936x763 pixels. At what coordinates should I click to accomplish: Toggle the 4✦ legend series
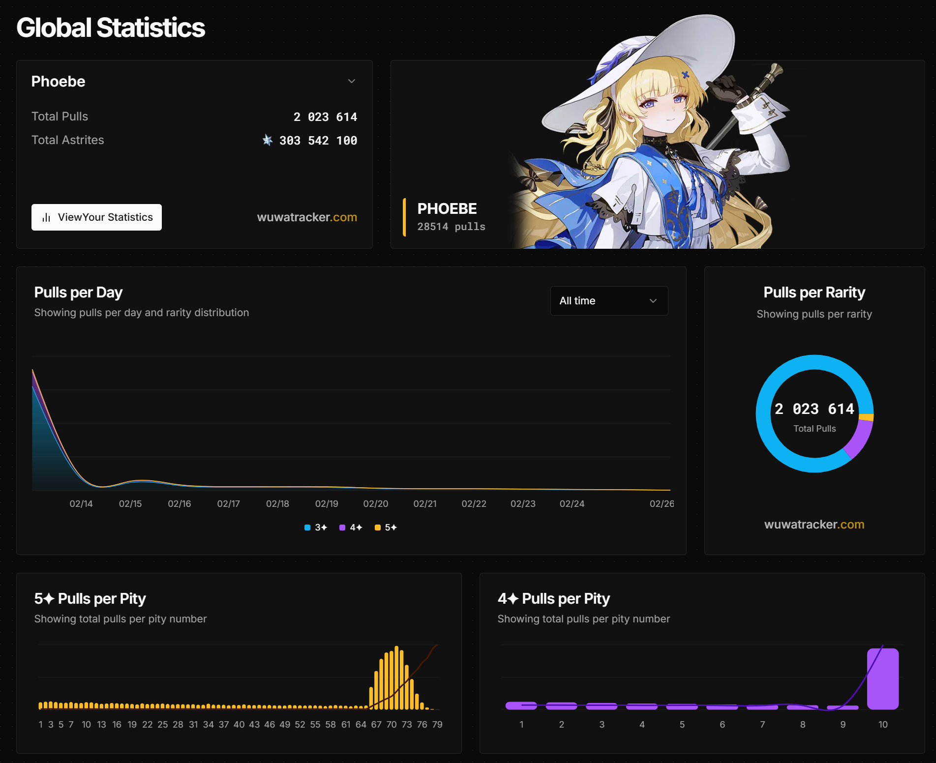tap(351, 528)
